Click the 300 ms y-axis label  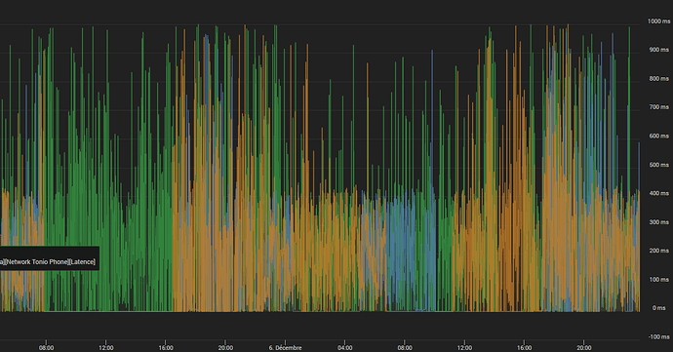pyautogui.click(x=659, y=222)
